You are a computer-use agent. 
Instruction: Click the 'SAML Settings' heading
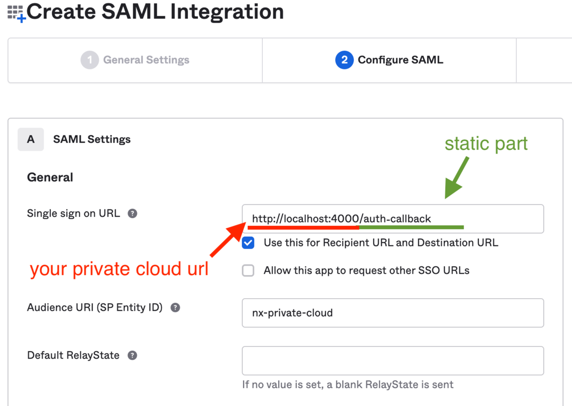point(91,139)
